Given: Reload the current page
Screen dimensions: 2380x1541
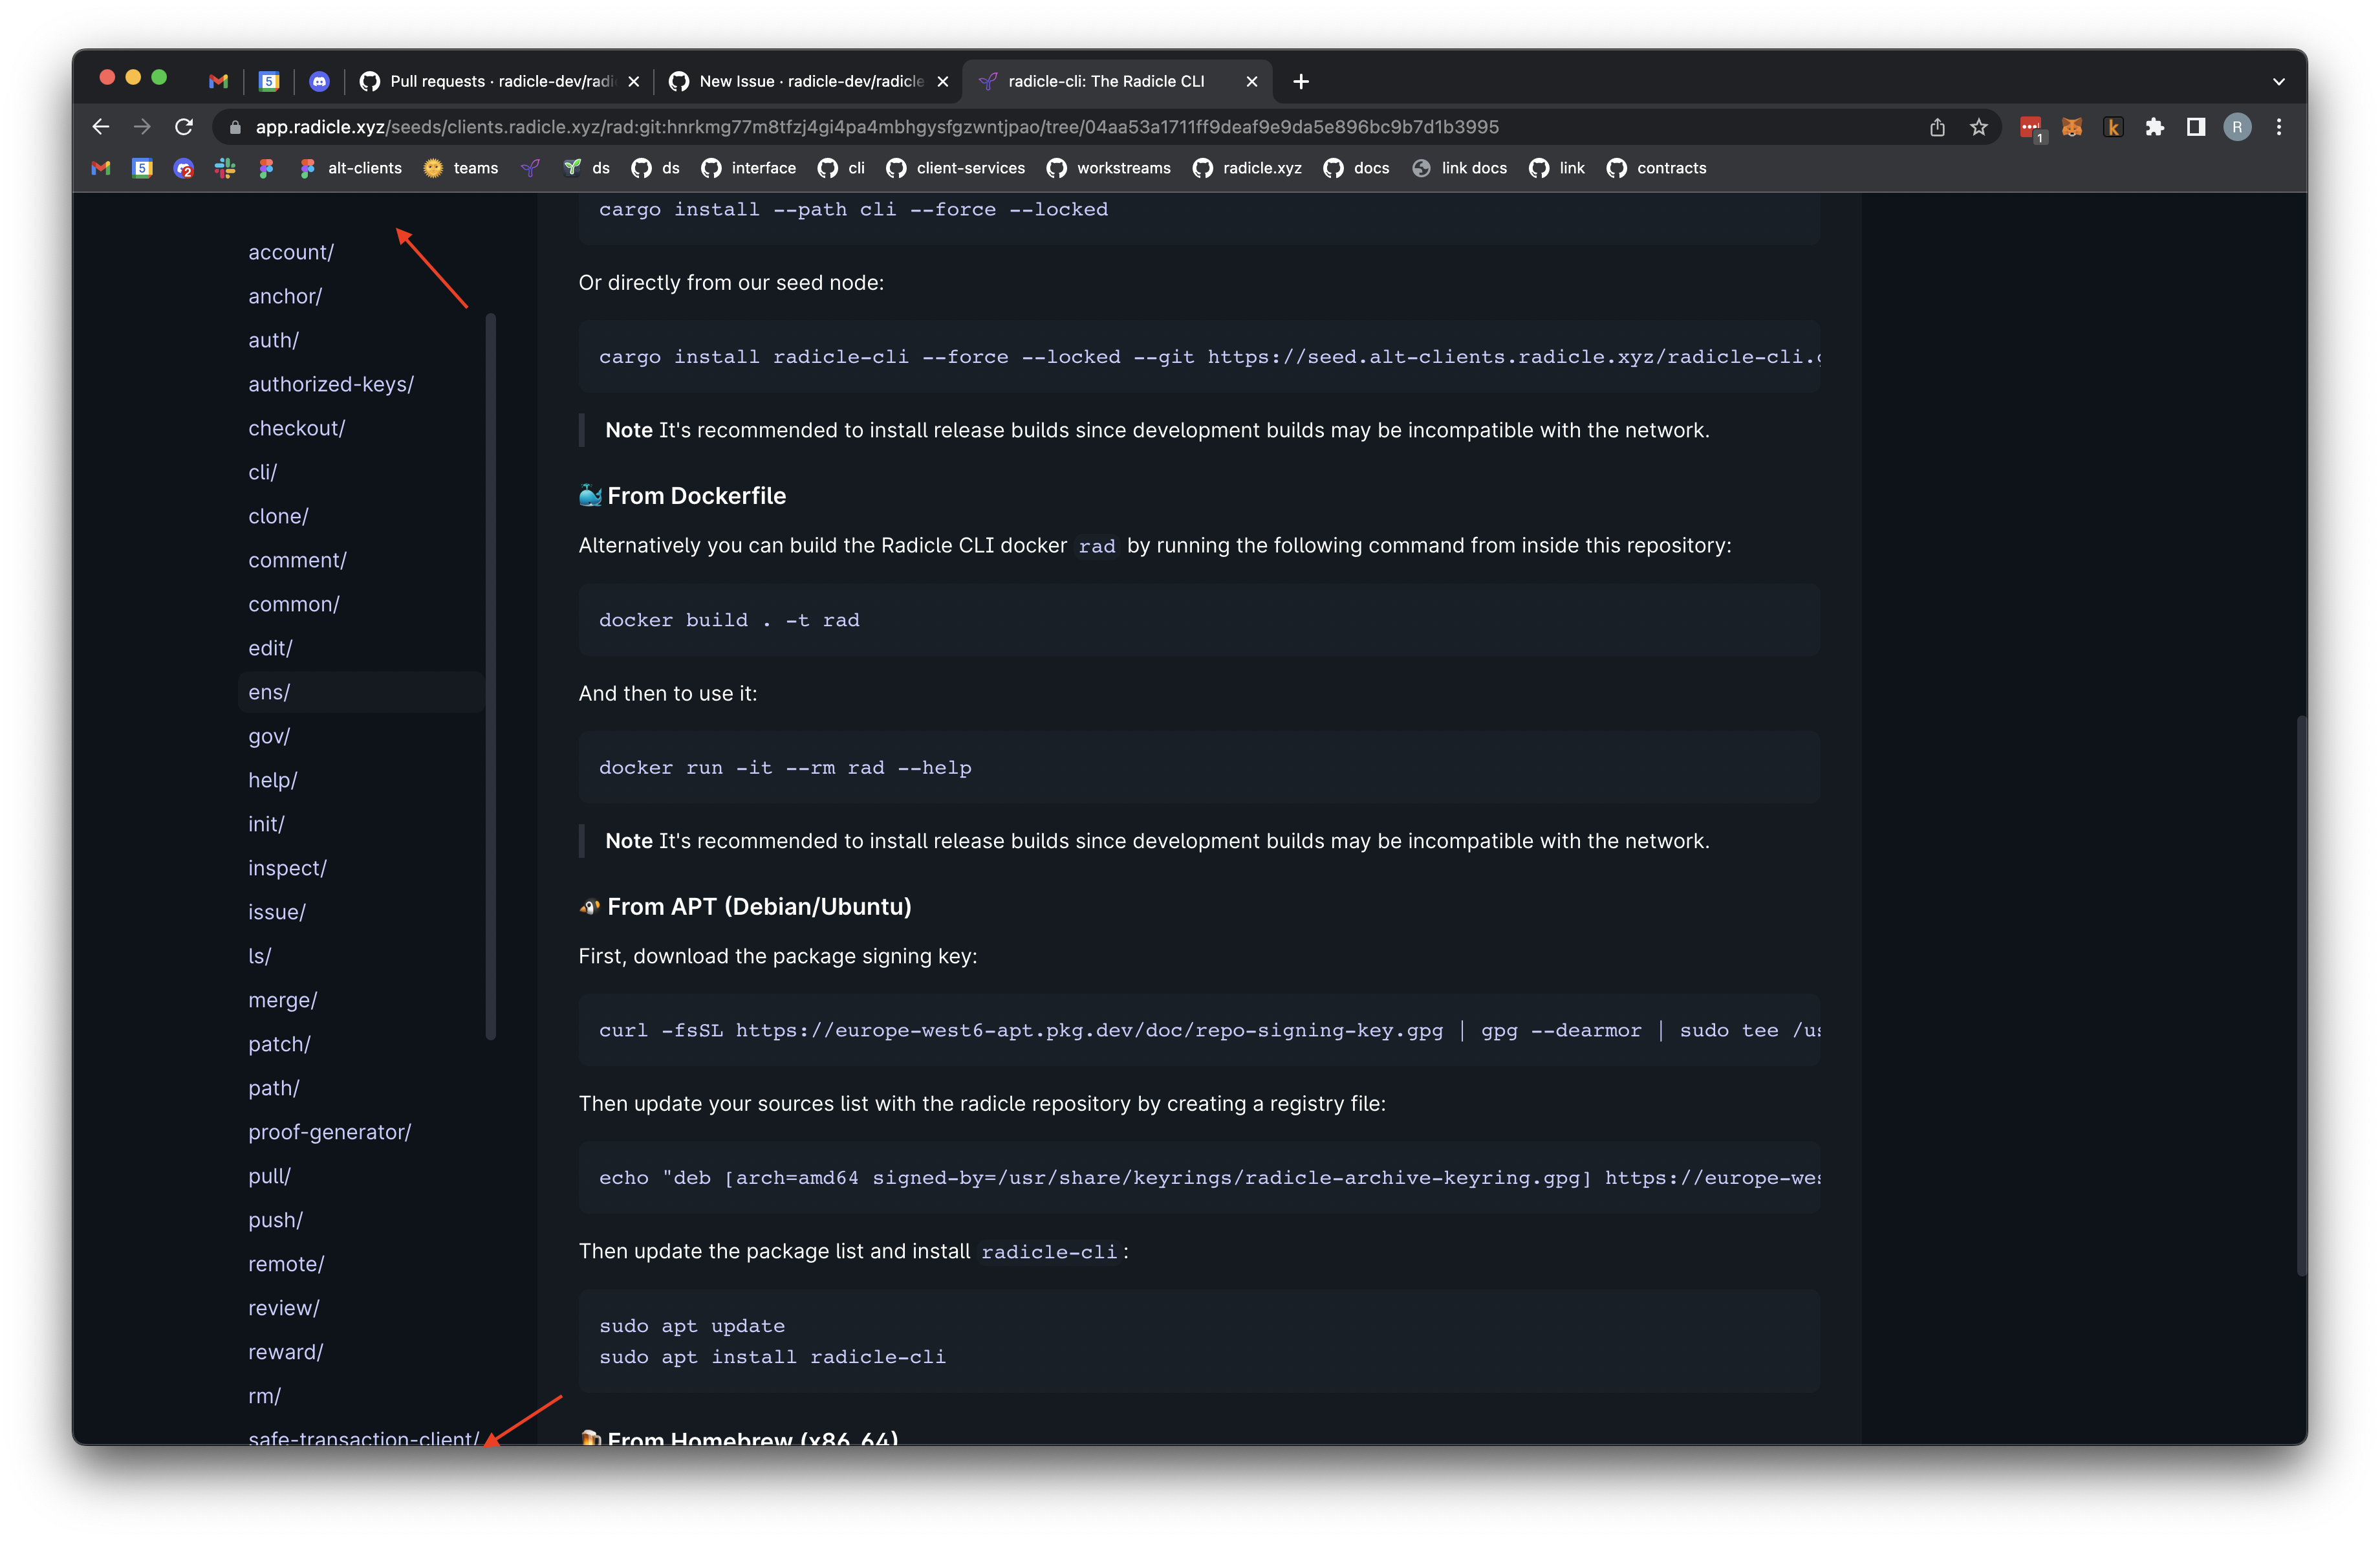Looking at the screenshot, I should (184, 127).
